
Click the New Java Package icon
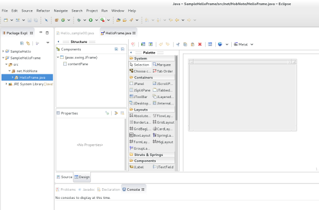[x=57, y=20]
